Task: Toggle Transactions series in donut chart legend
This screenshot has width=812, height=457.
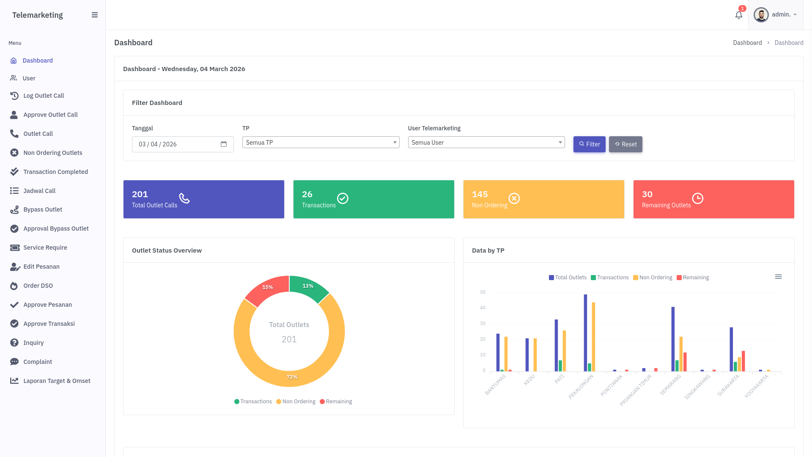Action: point(253,402)
